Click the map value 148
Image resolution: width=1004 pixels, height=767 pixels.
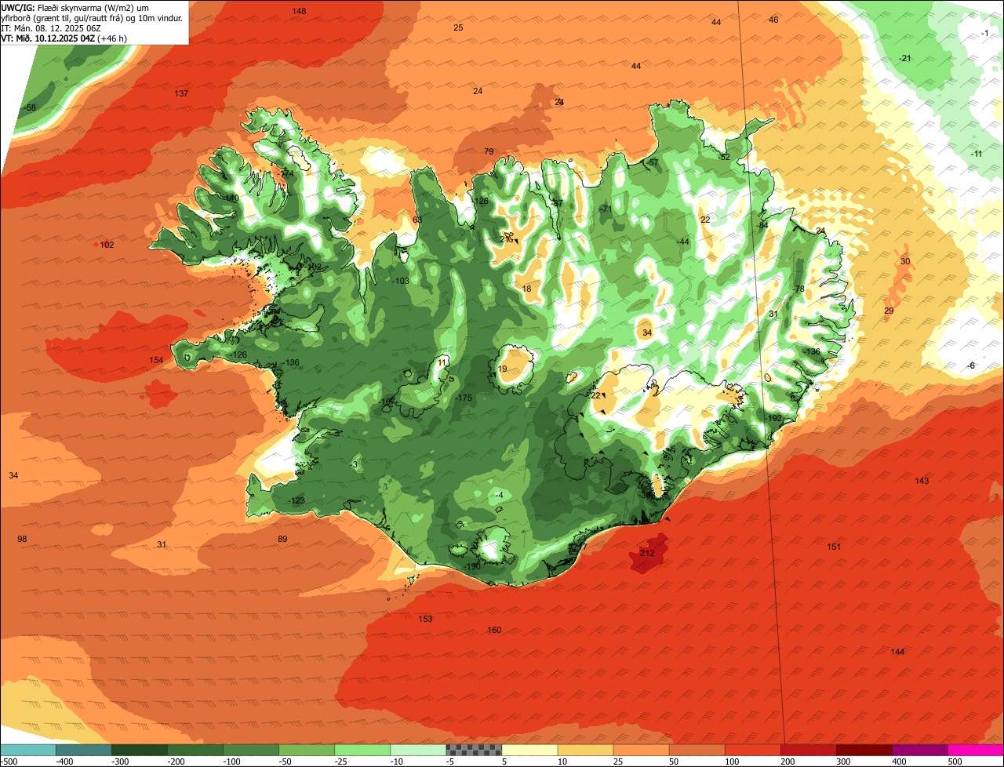(299, 11)
